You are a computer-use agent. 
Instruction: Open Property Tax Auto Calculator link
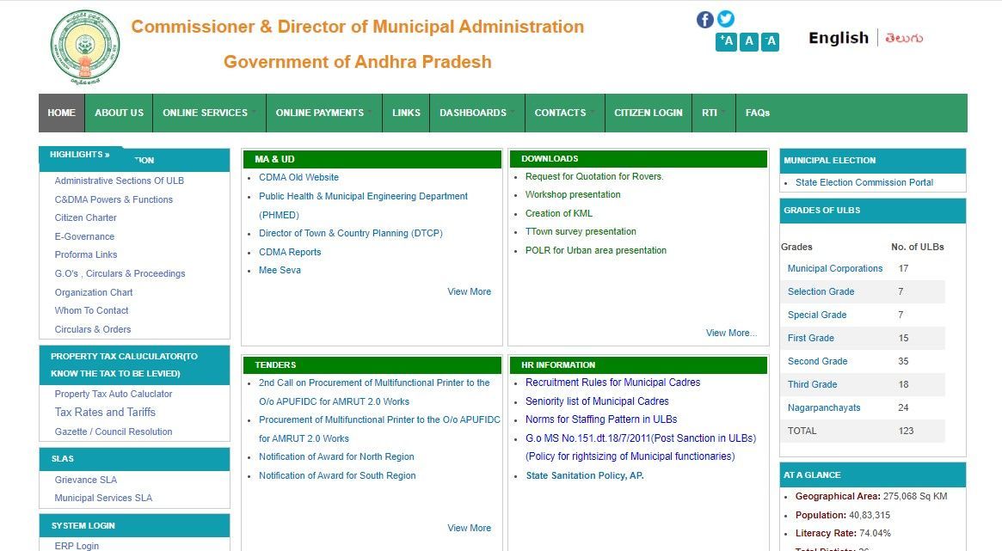[114, 394]
